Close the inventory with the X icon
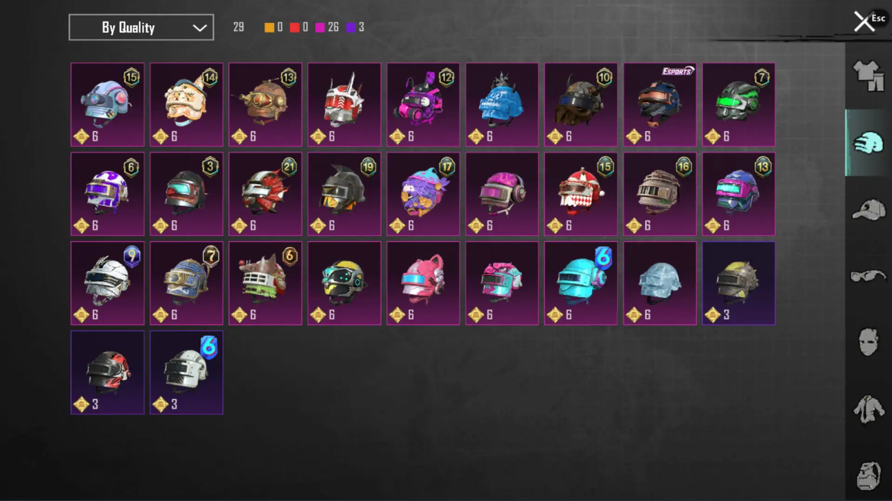Image resolution: width=892 pixels, height=501 pixels. pyautogui.click(x=864, y=21)
